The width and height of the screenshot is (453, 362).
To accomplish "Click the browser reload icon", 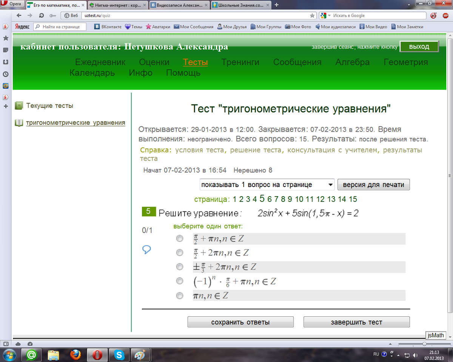I will tap(41, 15).
